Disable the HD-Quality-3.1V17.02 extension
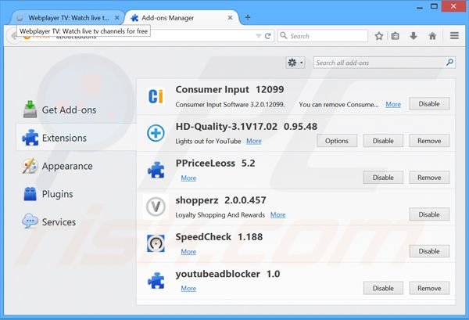The height and width of the screenshot is (320, 469). [x=383, y=141]
